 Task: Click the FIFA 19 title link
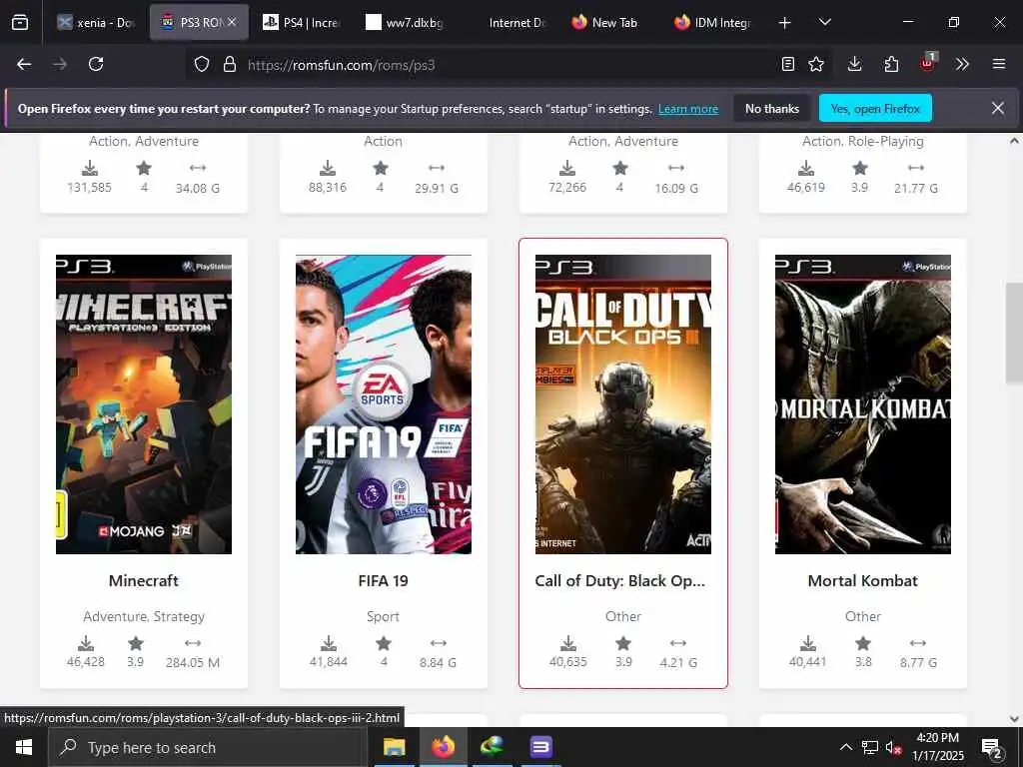pos(383,580)
